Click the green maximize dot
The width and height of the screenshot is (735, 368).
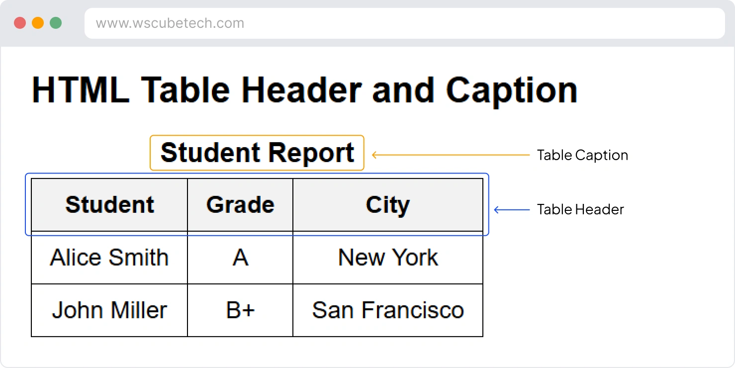(x=56, y=23)
